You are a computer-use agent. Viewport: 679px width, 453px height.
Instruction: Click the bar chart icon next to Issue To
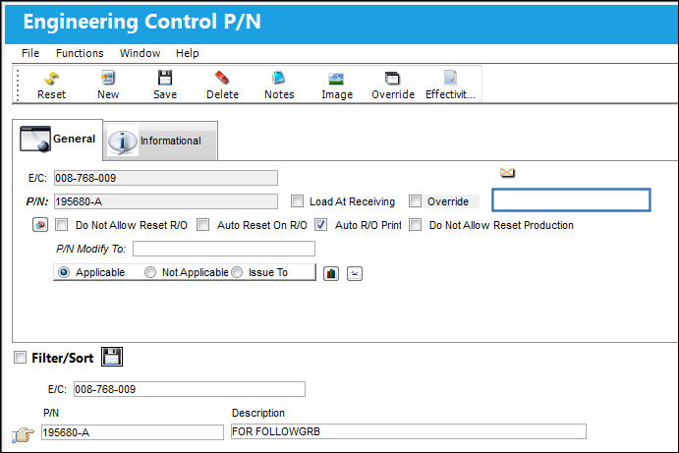coord(331,273)
